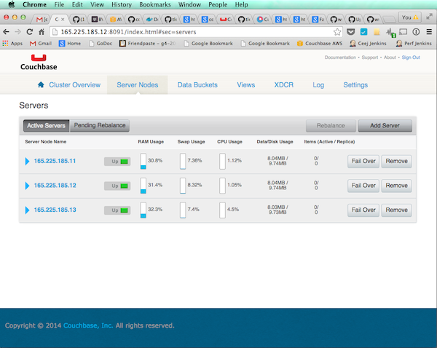Fail Over the 165.225.185.13 server

tap(363, 210)
